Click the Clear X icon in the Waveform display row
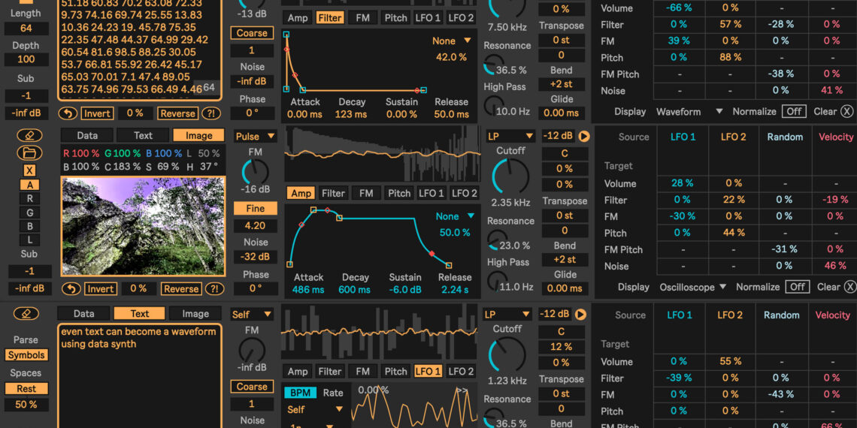Viewport: 857px width, 428px height. (846, 111)
